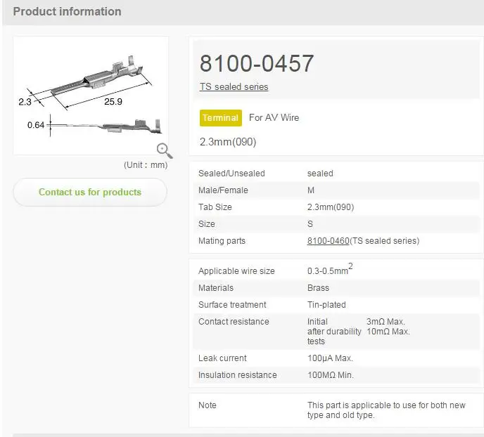Click the magnifier zoom icon on product image
This screenshot has height=437, width=484.
click(164, 150)
